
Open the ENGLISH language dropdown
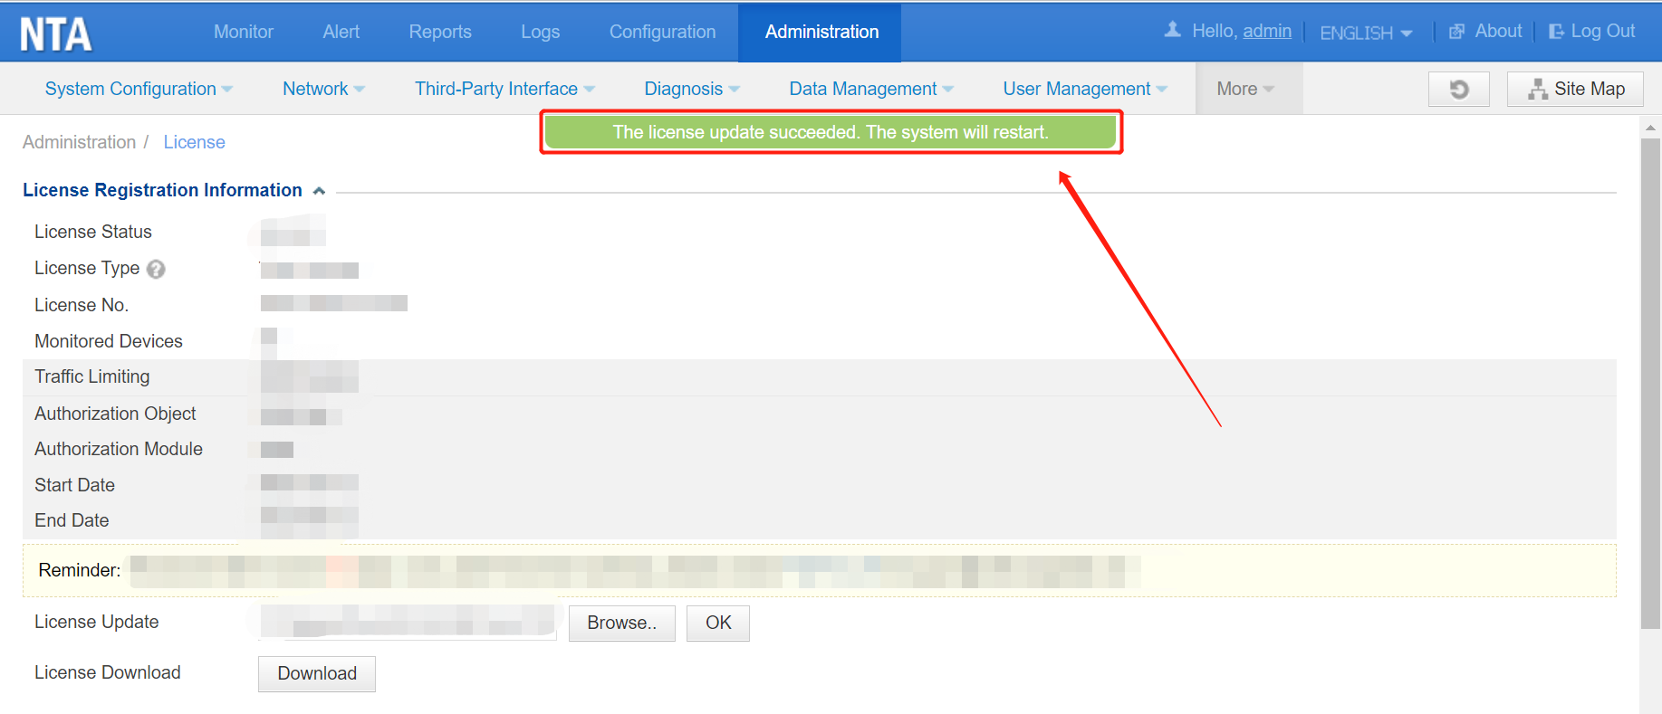coord(1365,33)
